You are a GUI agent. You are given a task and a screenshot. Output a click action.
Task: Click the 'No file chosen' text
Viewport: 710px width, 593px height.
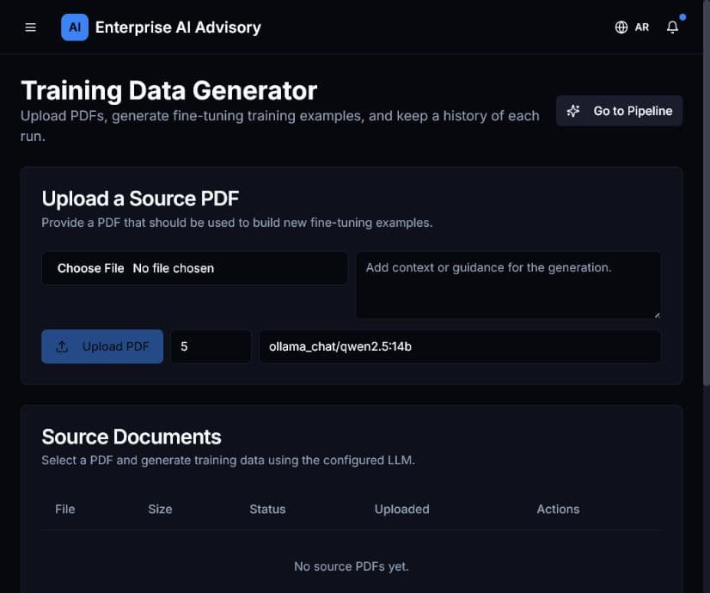pyautogui.click(x=174, y=268)
